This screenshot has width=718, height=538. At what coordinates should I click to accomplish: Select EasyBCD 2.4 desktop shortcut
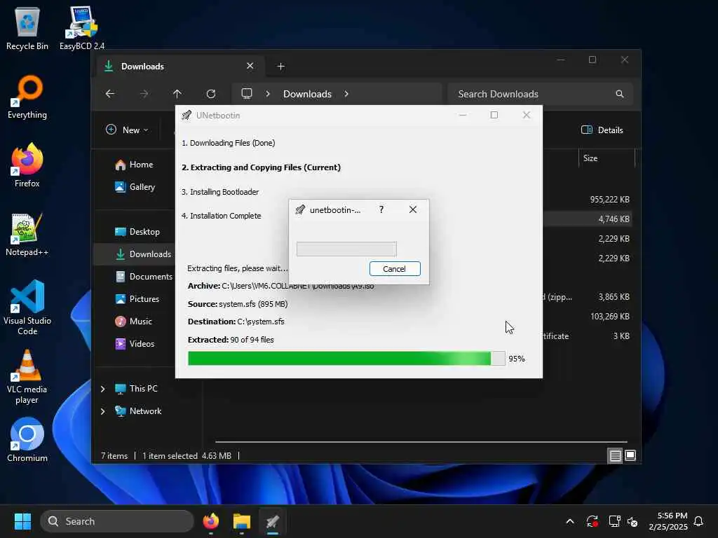click(x=81, y=28)
